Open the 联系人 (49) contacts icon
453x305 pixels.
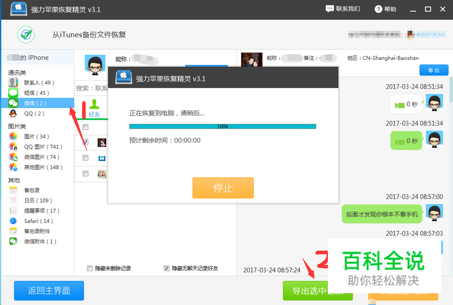coord(13,82)
